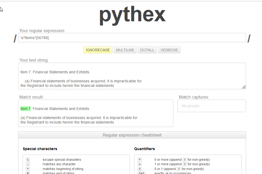The height and width of the screenshot is (174, 262).
Task: Click inside the regular expression input field
Action: coord(132,37)
